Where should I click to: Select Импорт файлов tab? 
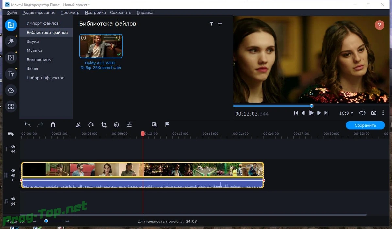click(46, 23)
